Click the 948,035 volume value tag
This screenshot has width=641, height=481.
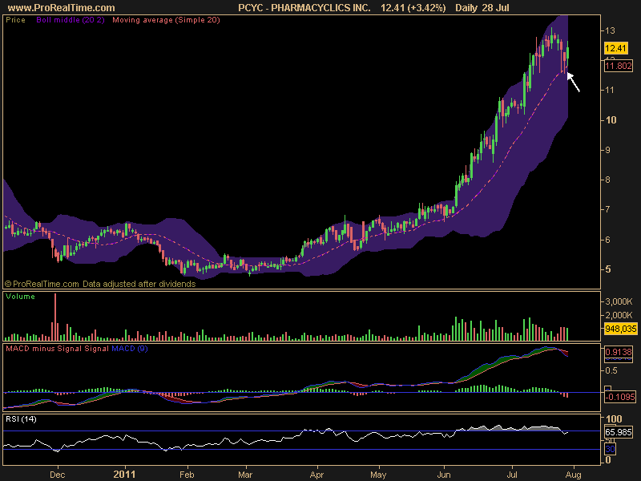tap(620, 329)
